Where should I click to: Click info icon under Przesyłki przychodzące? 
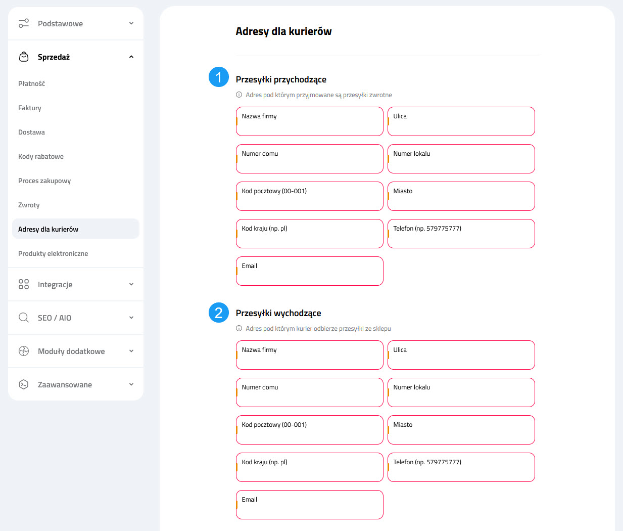[239, 95]
